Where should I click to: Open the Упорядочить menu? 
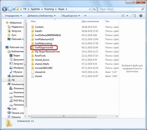[x=13, y=16]
